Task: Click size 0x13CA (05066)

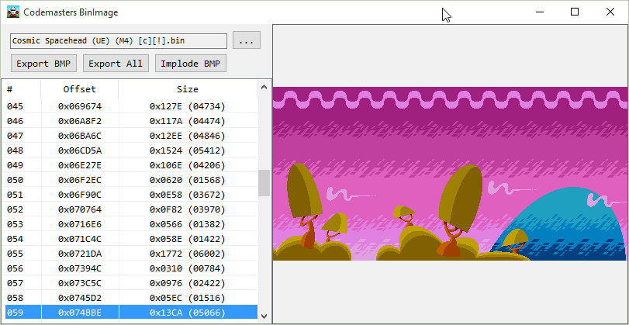Action: point(188,313)
